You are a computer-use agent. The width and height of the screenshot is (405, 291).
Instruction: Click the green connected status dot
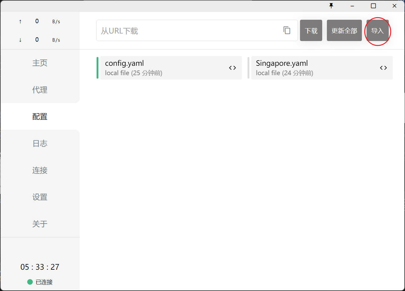coord(30,282)
